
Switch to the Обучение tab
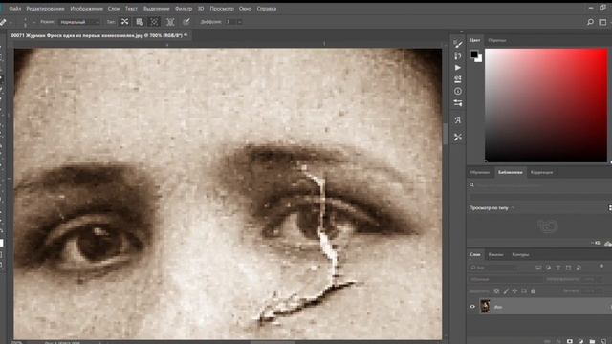(480, 172)
